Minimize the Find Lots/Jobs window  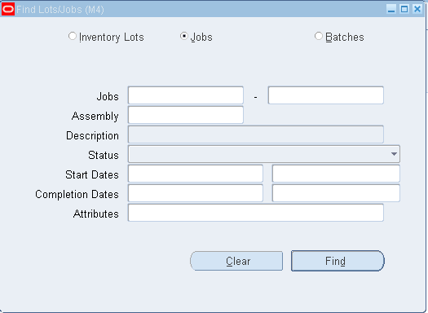click(x=391, y=9)
